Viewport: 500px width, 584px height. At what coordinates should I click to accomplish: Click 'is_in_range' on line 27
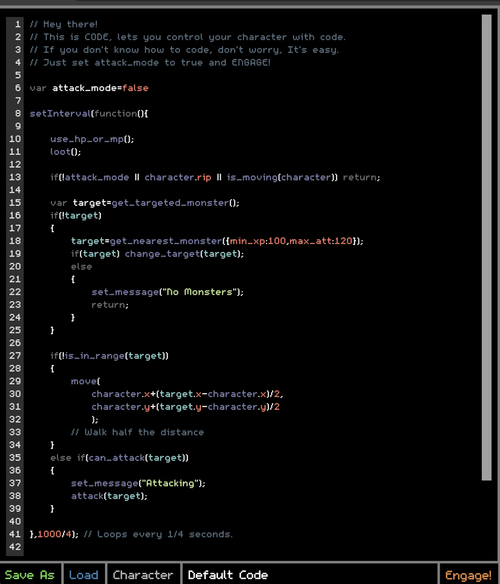94,356
